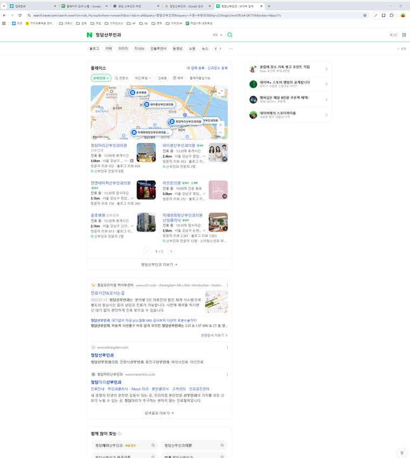410x458 pixels.
Task: Show more category tabs with right arrow
Action: pyautogui.click(x=220, y=49)
